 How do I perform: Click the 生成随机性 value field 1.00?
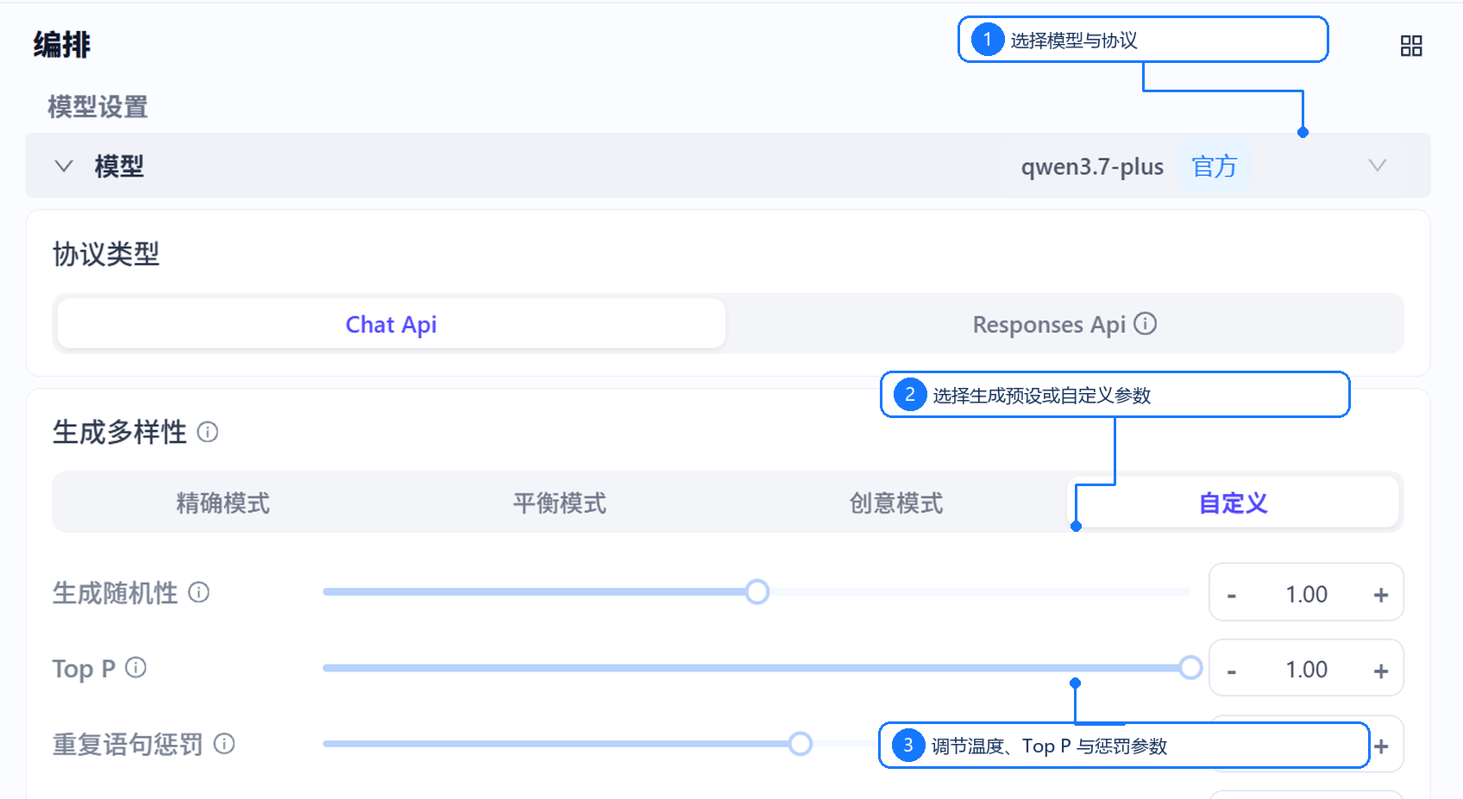pos(1306,594)
